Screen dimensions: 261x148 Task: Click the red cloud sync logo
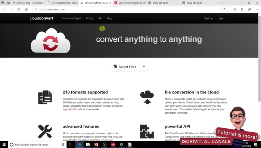[x=51, y=41]
